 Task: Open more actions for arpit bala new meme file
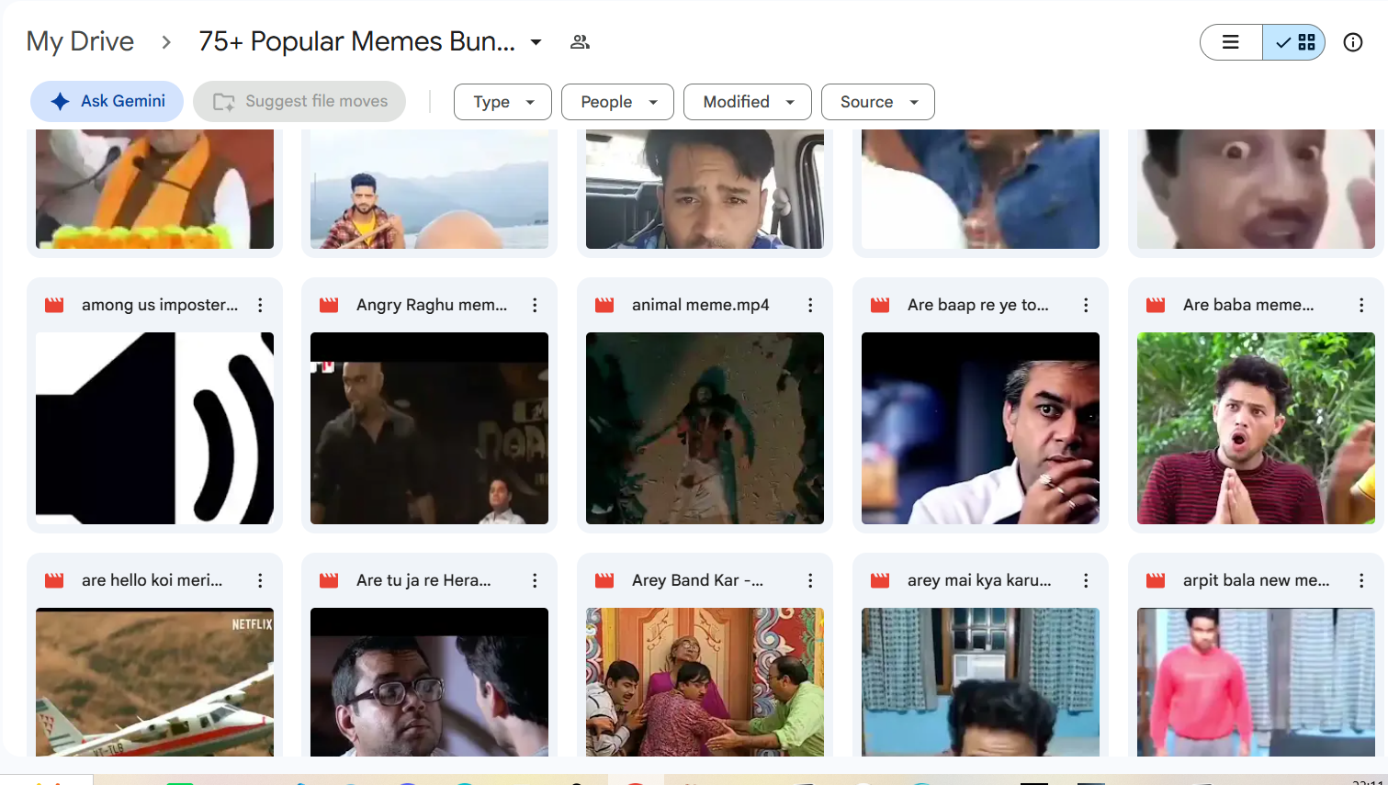[x=1361, y=580]
